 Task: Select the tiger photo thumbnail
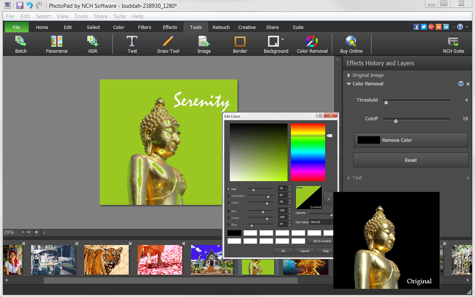[x=107, y=260]
